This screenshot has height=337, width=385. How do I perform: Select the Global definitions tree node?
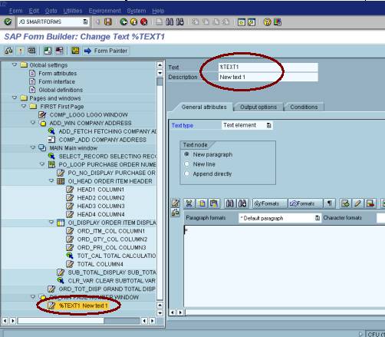click(61, 90)
